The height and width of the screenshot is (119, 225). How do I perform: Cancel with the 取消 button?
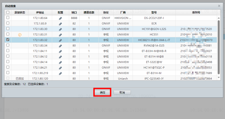[x=122, y=92]
